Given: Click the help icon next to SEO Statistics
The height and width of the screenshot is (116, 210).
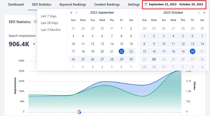Looking at the screenshot, I should [x=35, y=22].
